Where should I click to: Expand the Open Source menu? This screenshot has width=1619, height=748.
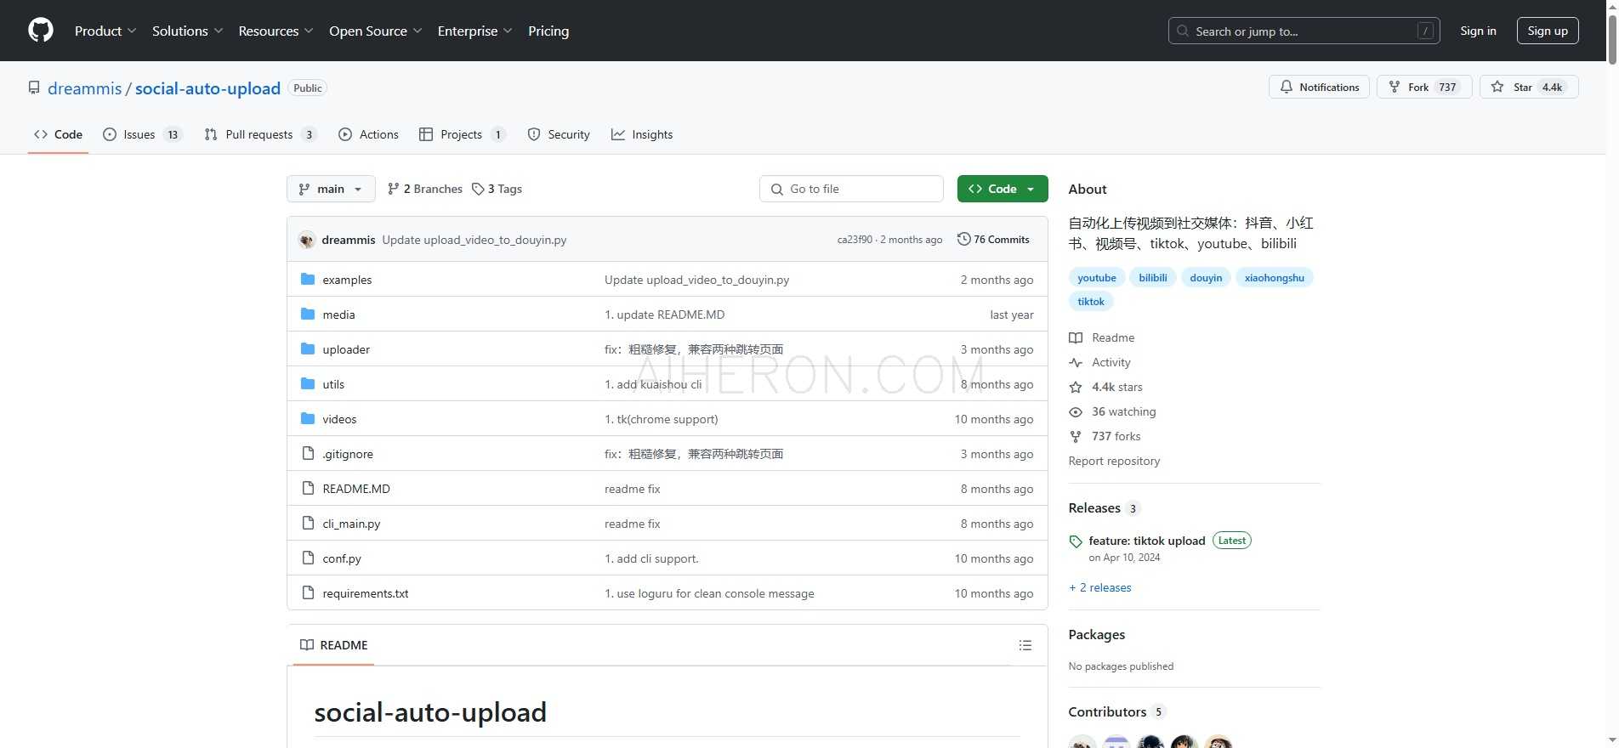[x=376, y=31]
